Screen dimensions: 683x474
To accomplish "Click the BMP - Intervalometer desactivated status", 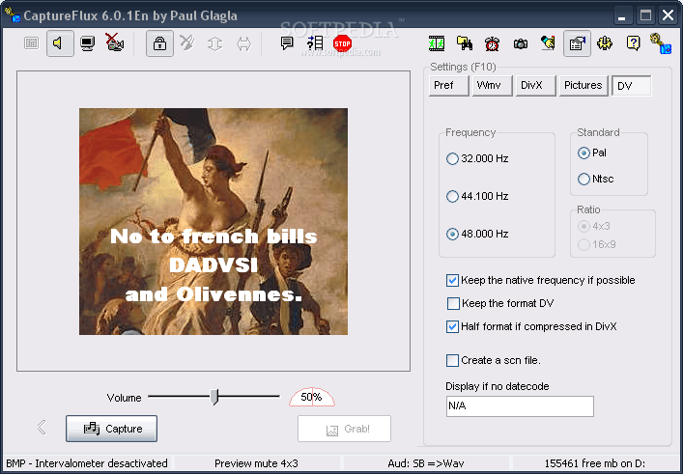I will 87,463.
